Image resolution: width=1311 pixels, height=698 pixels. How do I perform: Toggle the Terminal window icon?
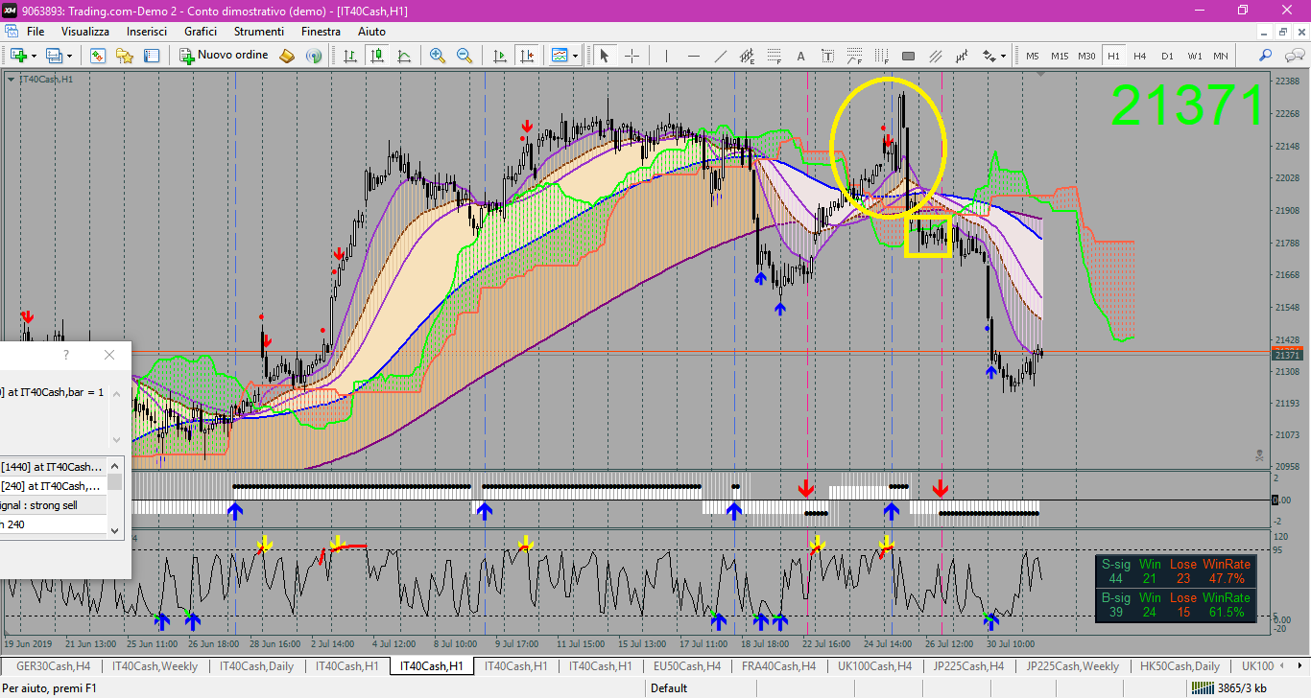pyautogui.click(x=151, y=56)
